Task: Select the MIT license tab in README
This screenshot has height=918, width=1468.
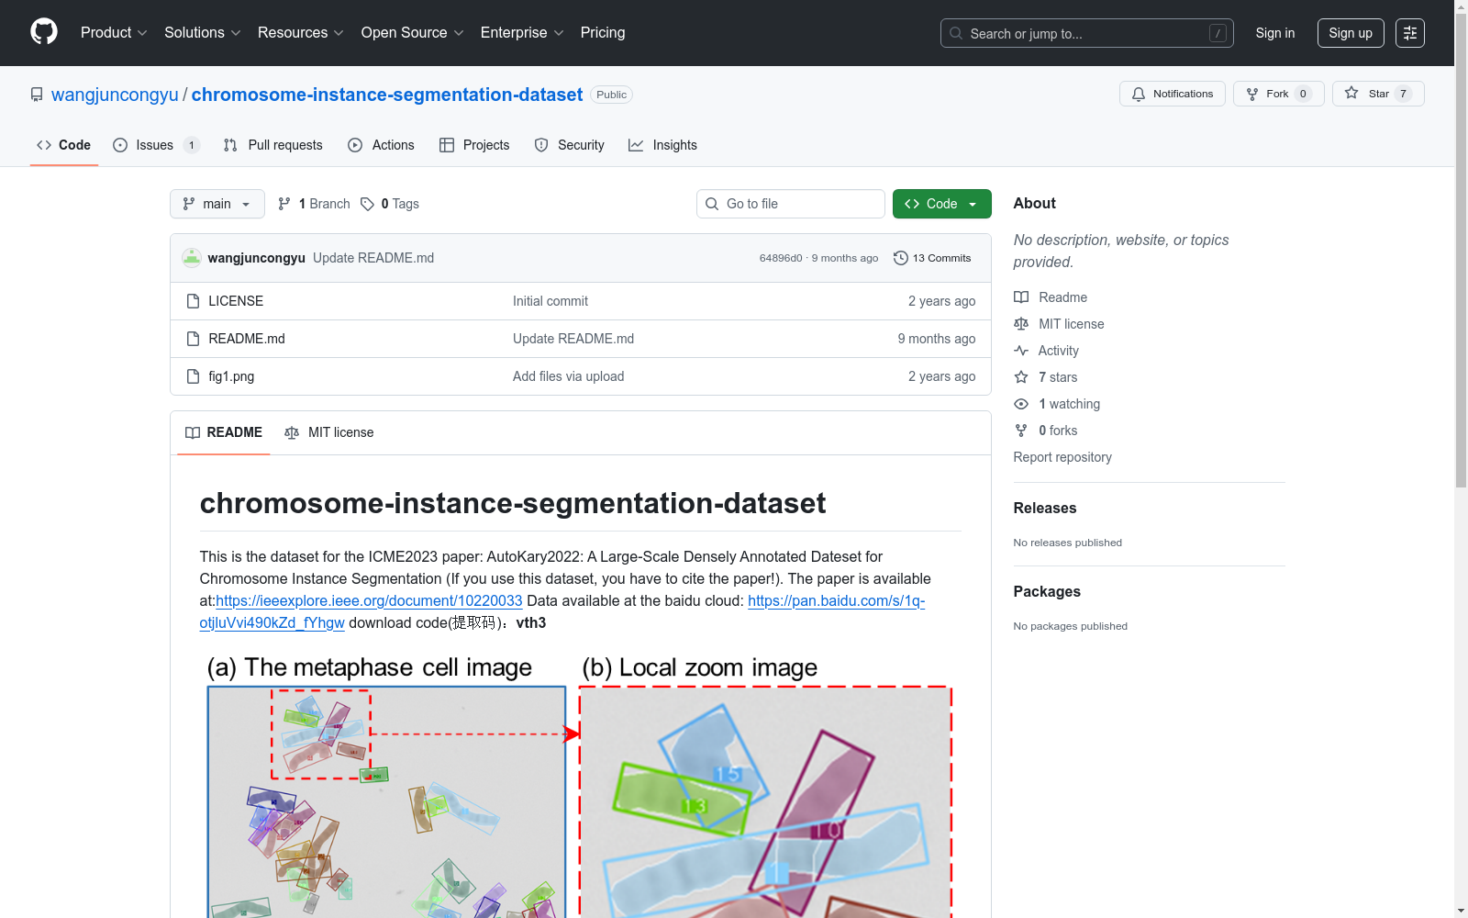Action: coord(329,432)
